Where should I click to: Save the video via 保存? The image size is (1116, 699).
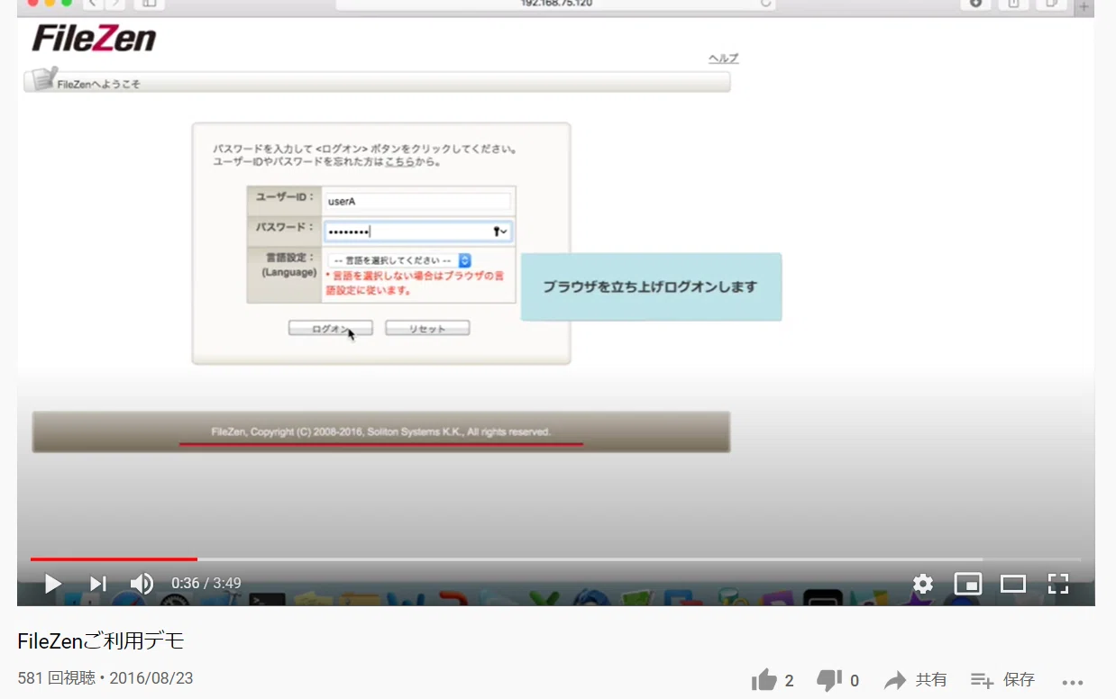[1002, 680]
